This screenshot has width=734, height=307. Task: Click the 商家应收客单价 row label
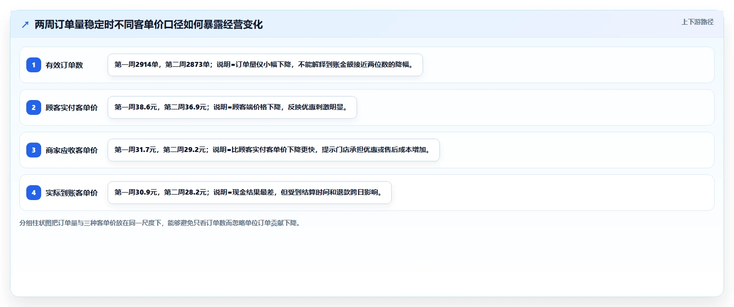[x=71, y=150]
